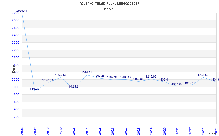Select the 2016 year label
The image size is (219, 136).
tap(113, 131)
